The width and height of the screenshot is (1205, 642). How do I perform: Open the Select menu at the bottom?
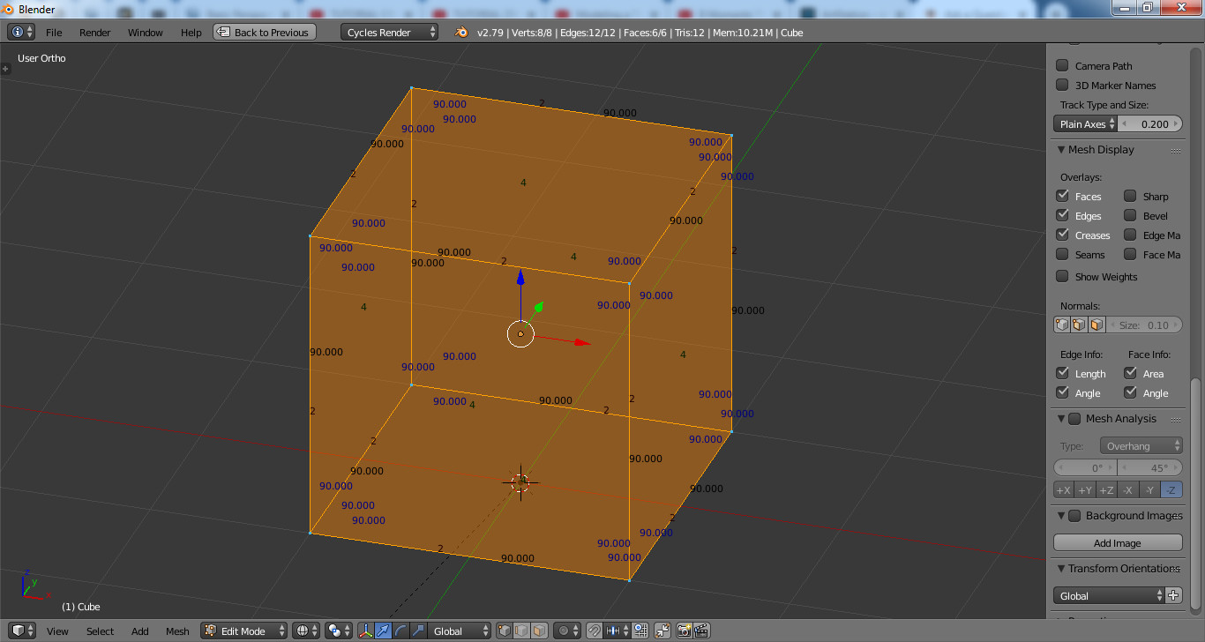tap(100, 631)
